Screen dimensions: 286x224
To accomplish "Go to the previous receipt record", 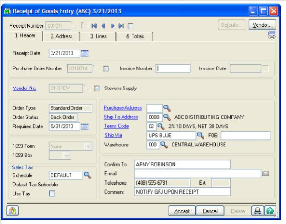I will click(x=103, y=26).
